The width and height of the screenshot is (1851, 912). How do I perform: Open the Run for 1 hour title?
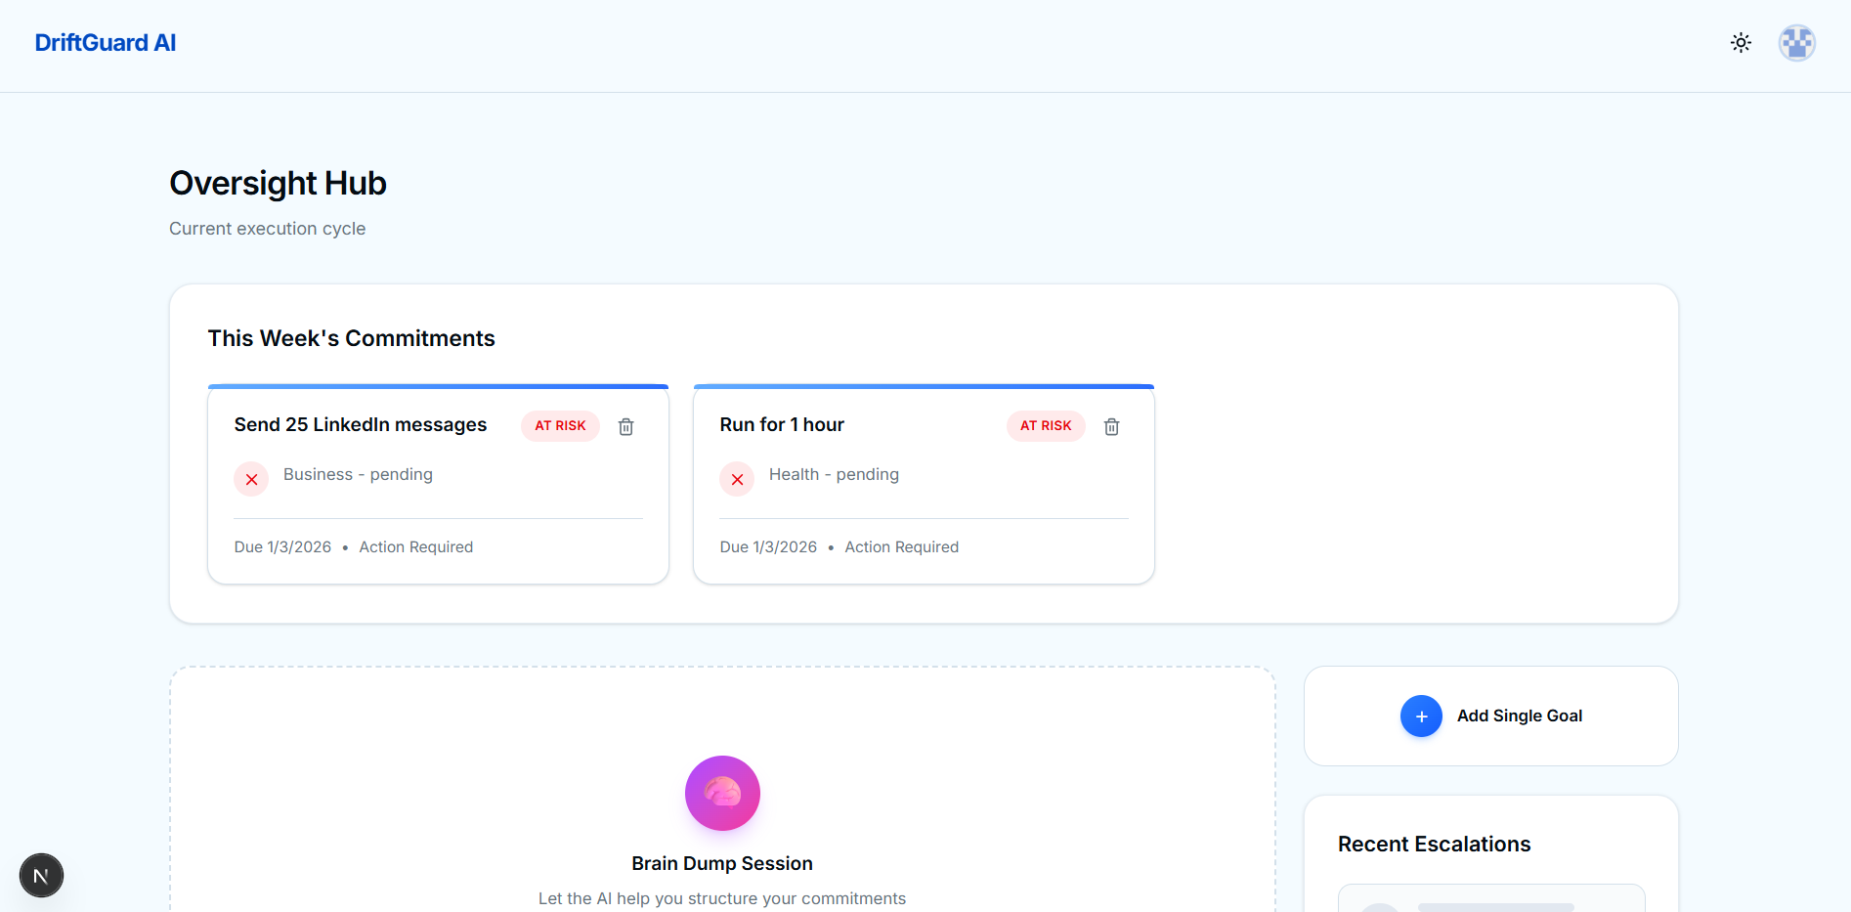coord(782,424)
